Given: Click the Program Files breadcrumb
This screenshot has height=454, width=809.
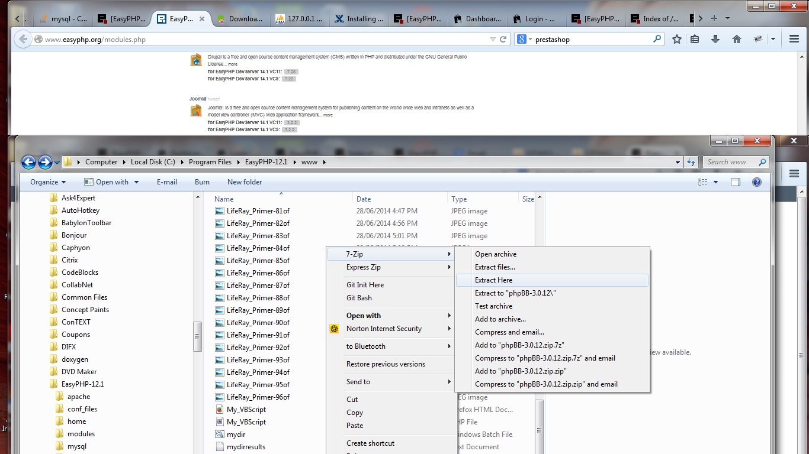Looking at the screenshot, I should tap(210, 162).
